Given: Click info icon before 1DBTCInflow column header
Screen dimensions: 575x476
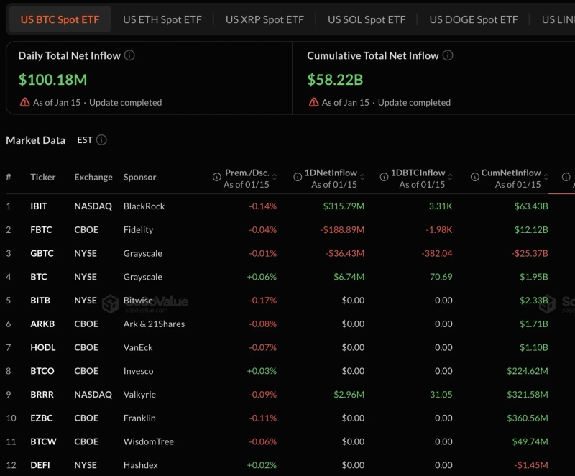Looking at the screenshot, I should coord(383,177).
